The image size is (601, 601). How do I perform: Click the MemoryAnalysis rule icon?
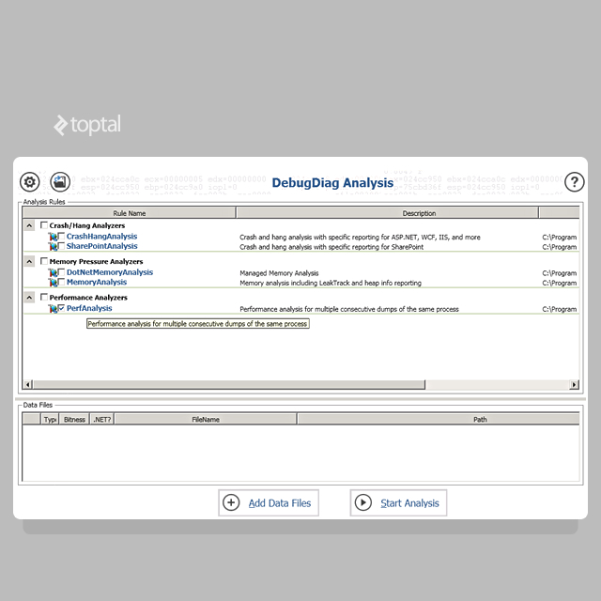53,283
